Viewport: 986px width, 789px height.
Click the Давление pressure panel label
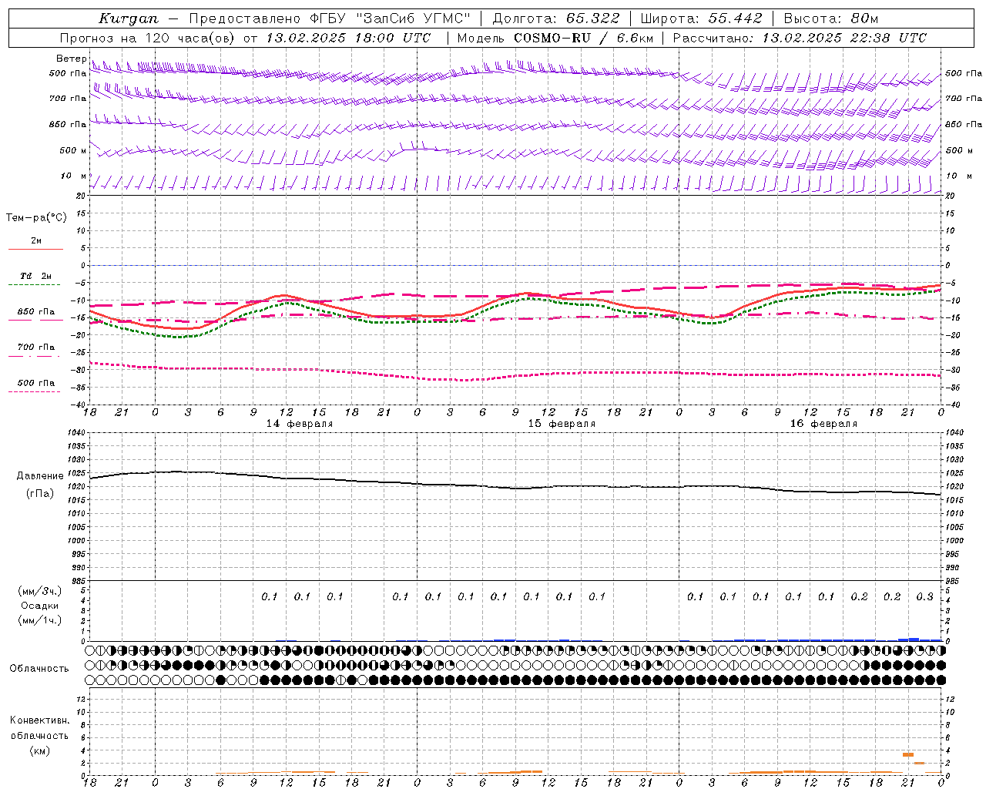tap(40, 476)
